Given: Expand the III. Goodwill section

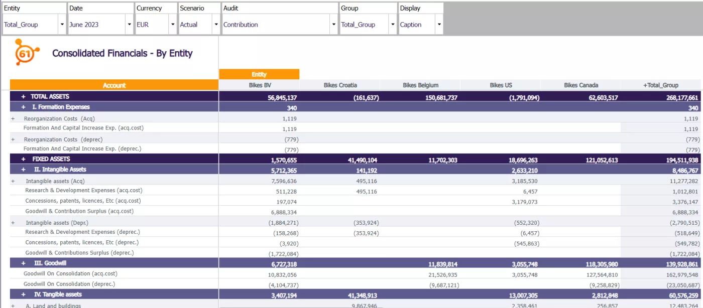Looking at the screenshot, I should (22, 263).
